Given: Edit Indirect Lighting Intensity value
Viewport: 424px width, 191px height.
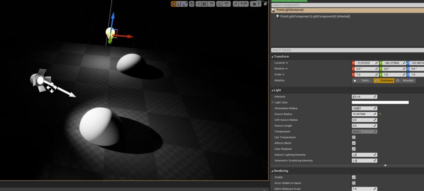Looking at the screenshot, I should (x=364, y=155).
